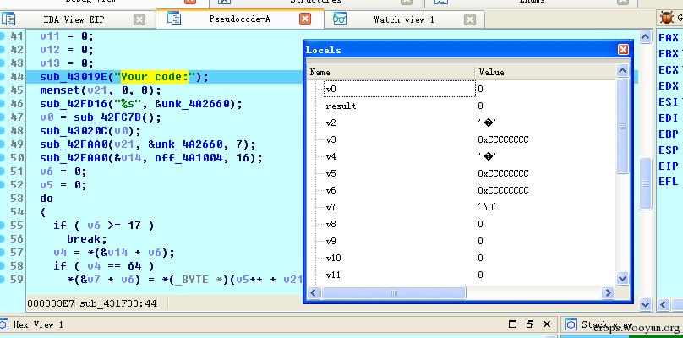Click the sub_43020C function name

tap(74, 131)
